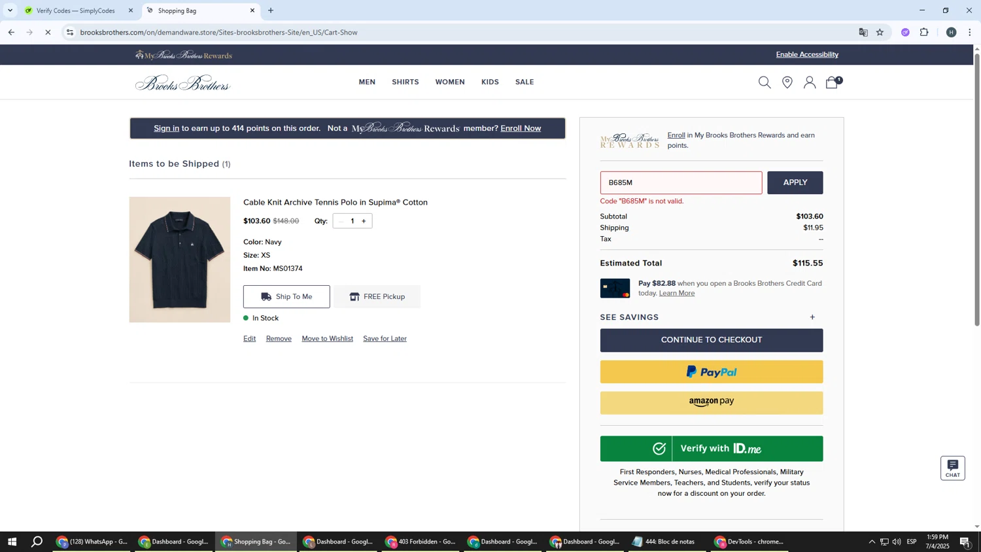Viewport: 981px width, 552px height.
Task: Expand SEE SAVINGS section
Action: click(x=712, y=317)
